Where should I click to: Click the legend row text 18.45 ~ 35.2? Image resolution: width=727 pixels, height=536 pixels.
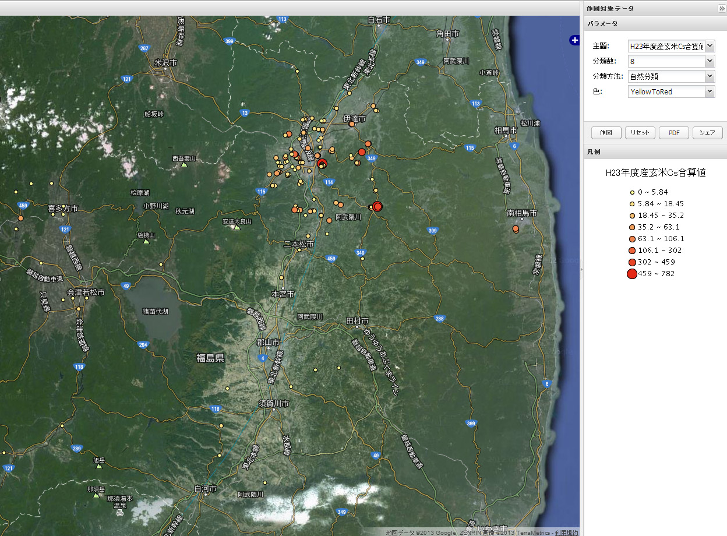coord(661,216)
